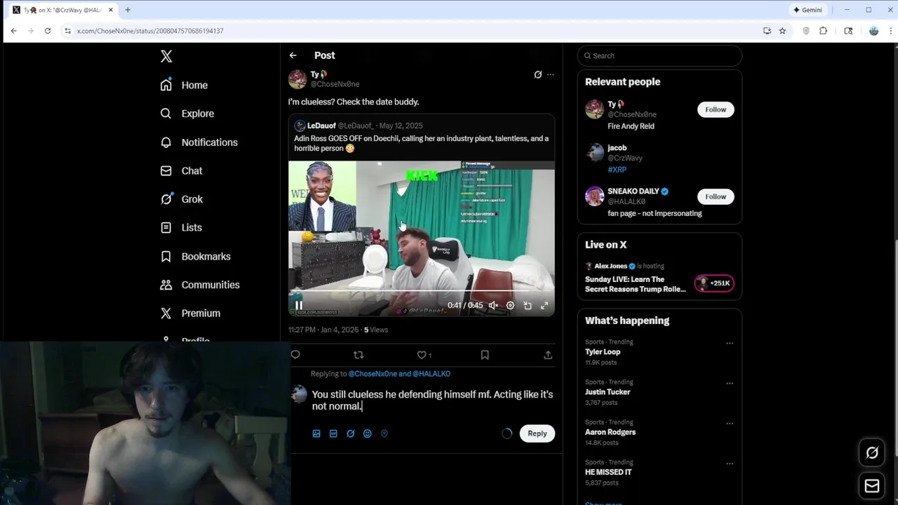Click the Search field
Viewport: 898px width, 505px height.
tap(659, 55)
